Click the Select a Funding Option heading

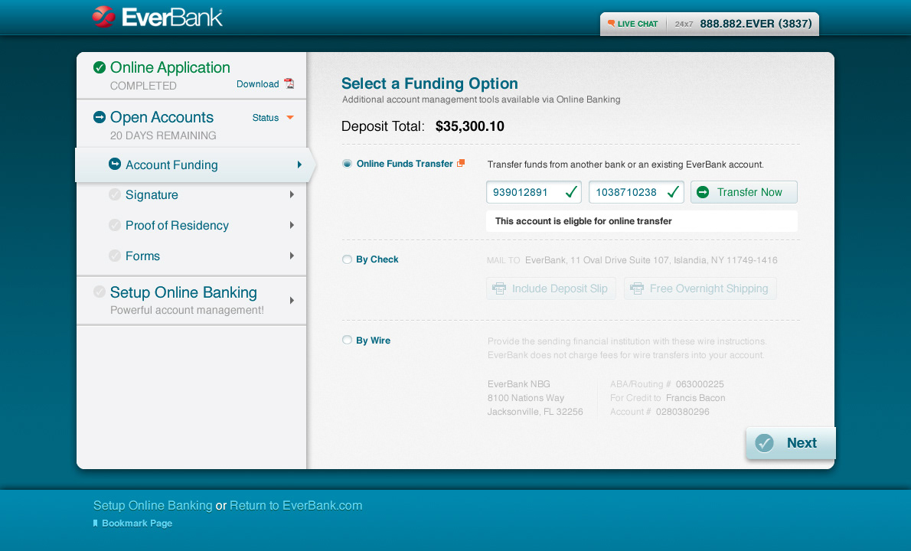(x=429, y=83)
